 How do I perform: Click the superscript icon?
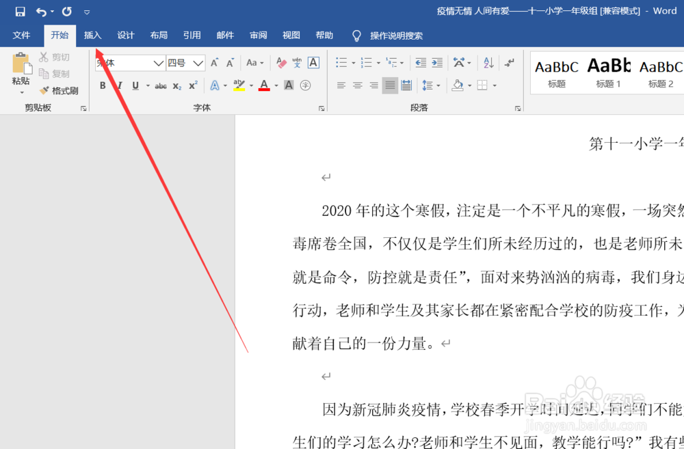[x=192, y=85]
